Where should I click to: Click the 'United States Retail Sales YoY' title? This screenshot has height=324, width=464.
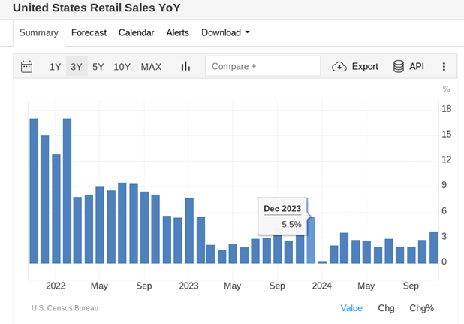pos(96,8)
